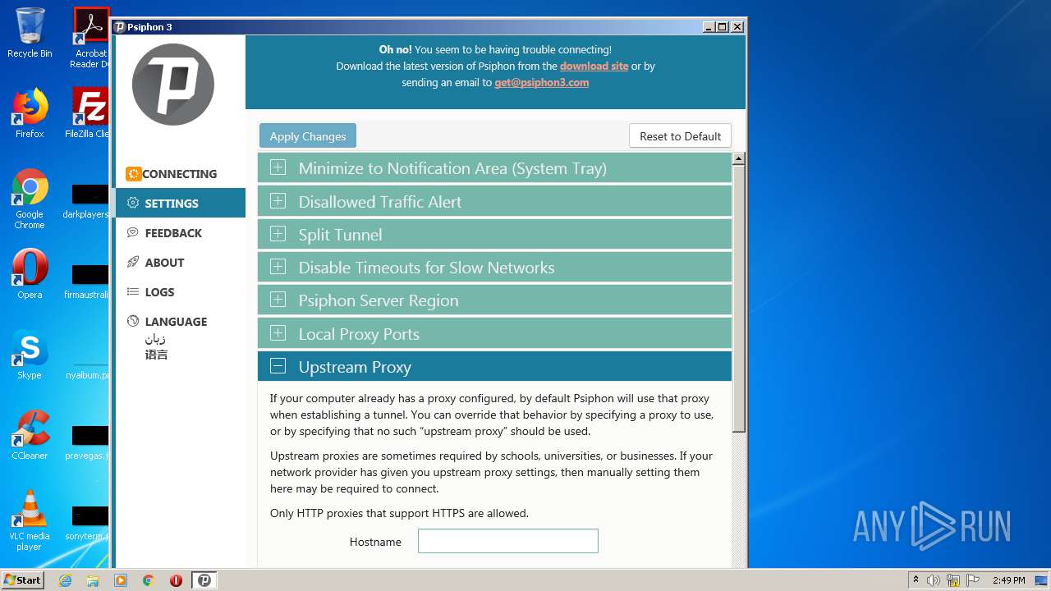This screenshot has width=1051, height=591.
Task: Expand the Split Tunnel section
Action: 494,235
